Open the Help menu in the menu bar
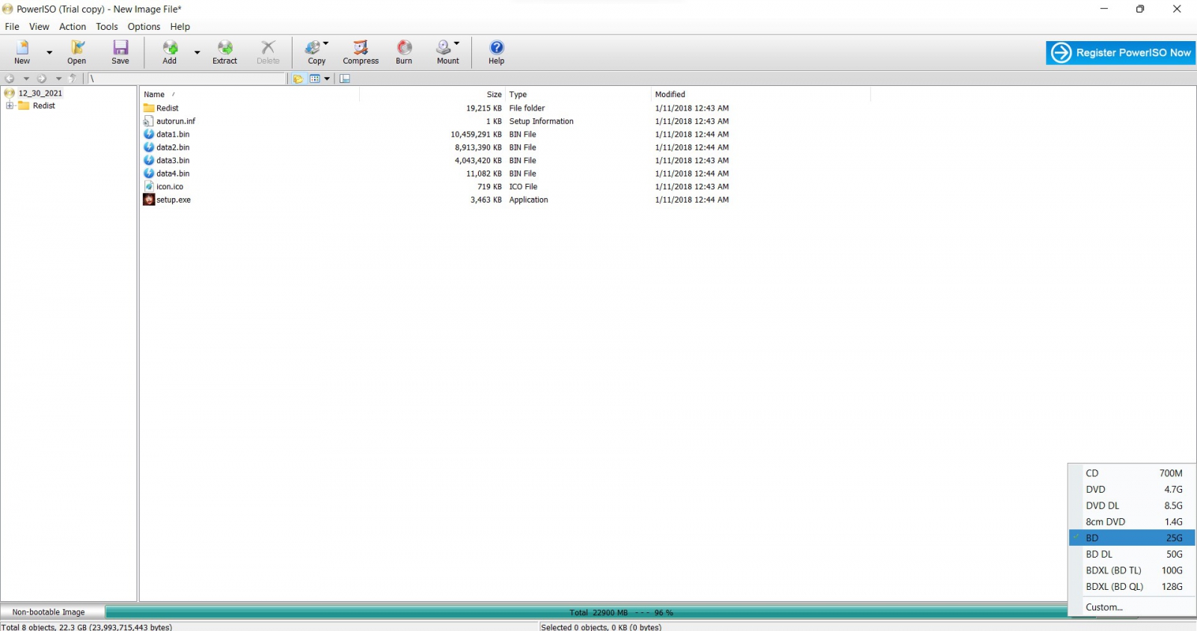 click(180, 26)
